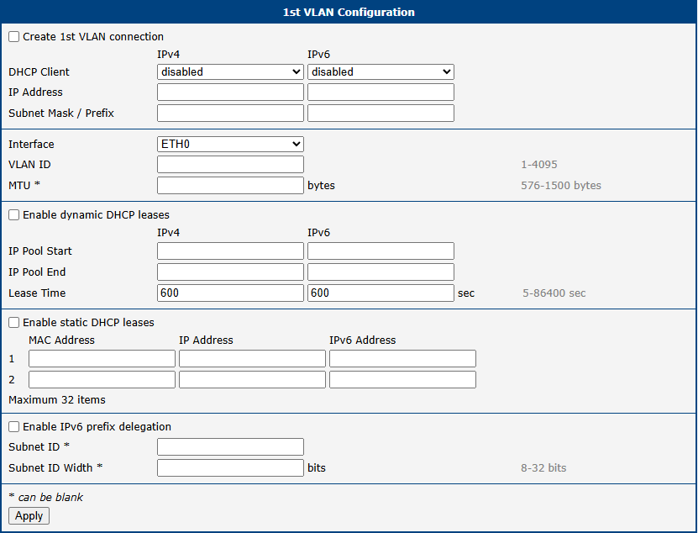Focus the IPv6 IP Address field
This screenshot has width=698, height=533.
(381, 92)
